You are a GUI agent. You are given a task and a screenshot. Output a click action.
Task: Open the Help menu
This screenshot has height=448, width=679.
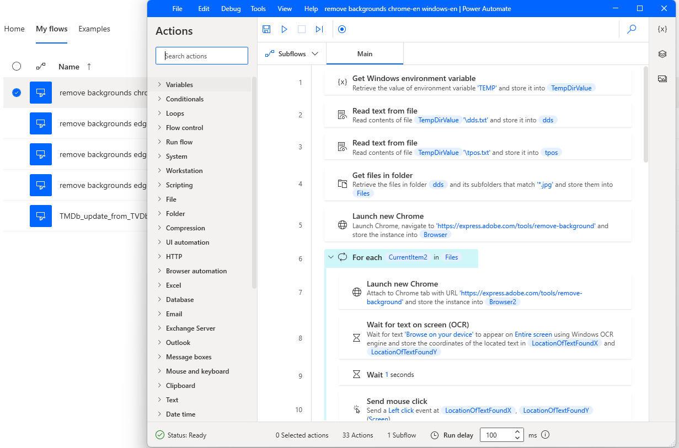click(311, 8)
